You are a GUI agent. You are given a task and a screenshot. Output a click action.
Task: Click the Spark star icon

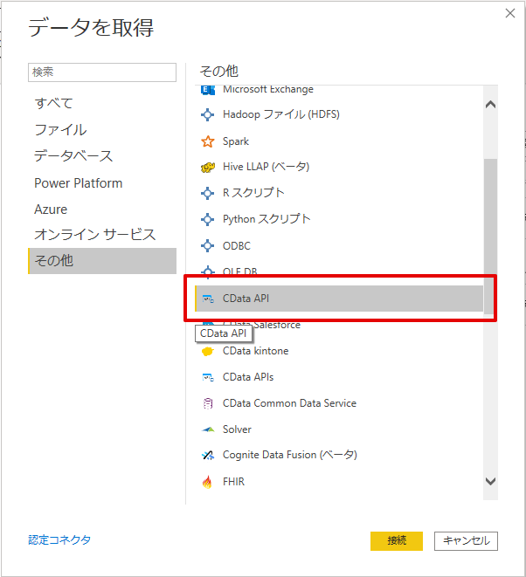coord(208,141)
